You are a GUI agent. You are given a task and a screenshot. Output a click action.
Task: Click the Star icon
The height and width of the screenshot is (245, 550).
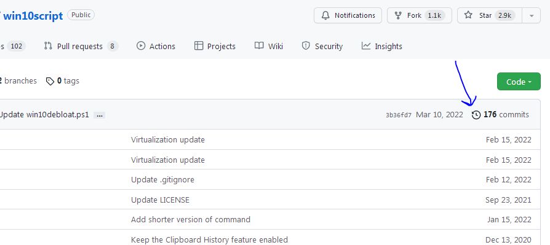(x=468, y=15)
